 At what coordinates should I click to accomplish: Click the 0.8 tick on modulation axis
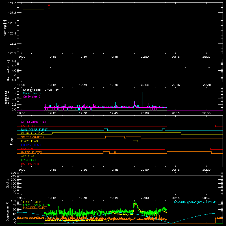point(14,88)
